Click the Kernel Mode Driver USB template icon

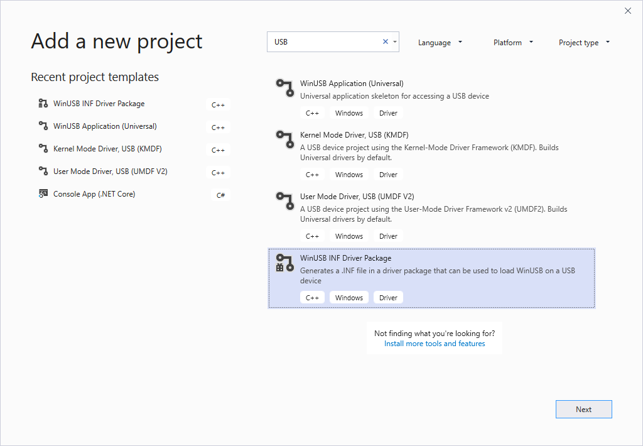(x=284, y=139)
